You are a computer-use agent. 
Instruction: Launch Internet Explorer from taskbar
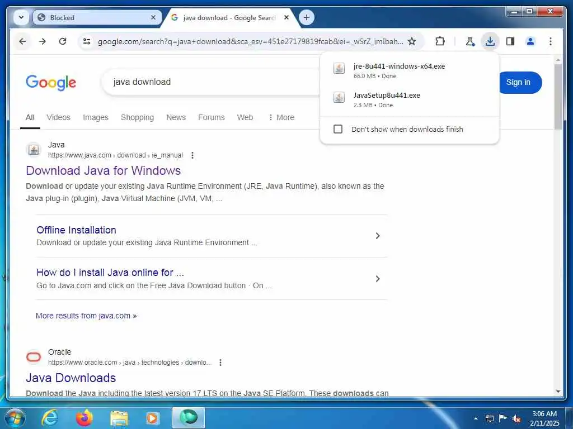pyautogui.click(x=49, y=418)
